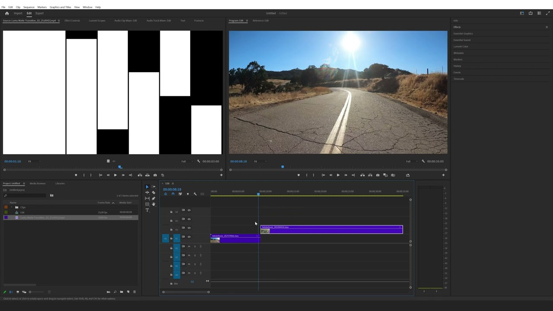
Task: Select the Selection tool in Tools panel
Action: [147, 187]
